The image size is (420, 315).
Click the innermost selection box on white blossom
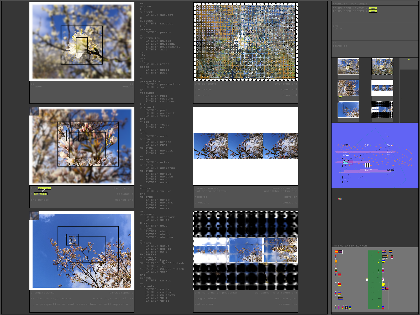[82, 45]
